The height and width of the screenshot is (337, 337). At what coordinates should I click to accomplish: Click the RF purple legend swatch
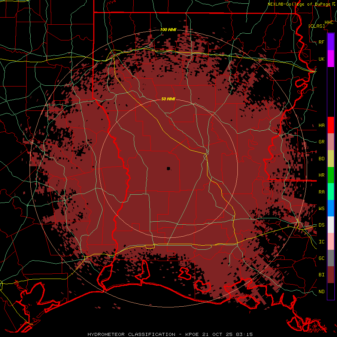[331, 42]
